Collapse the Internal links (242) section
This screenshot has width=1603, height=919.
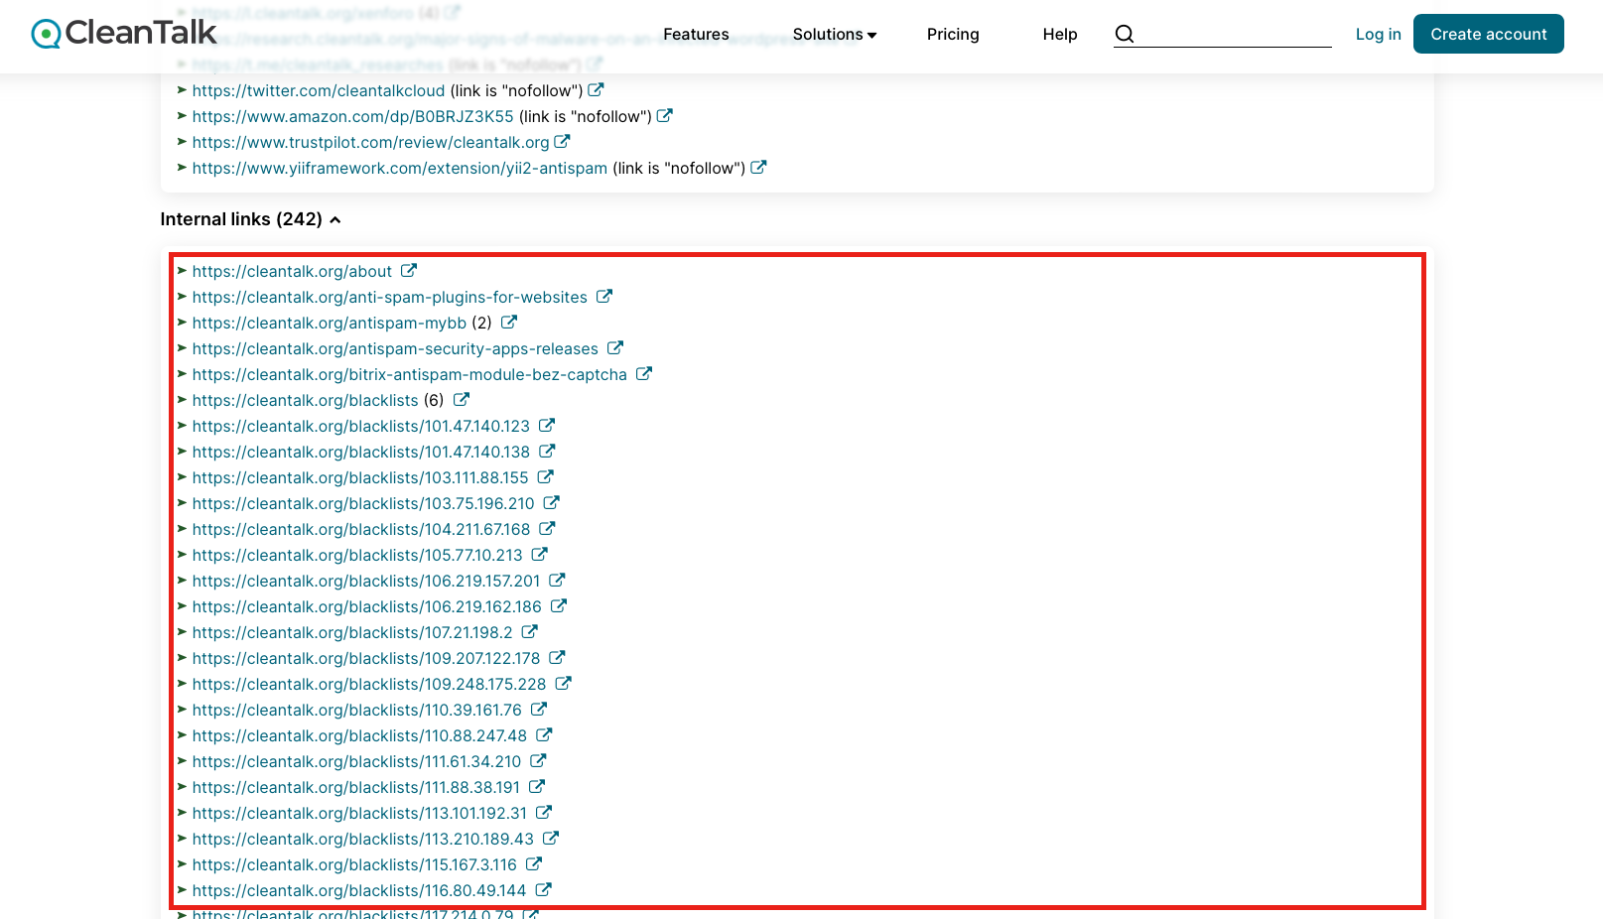coord(335,219)
